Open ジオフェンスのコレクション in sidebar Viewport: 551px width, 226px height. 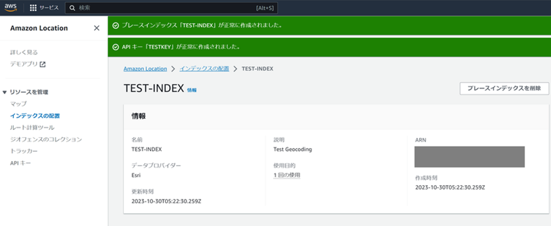(x=46, y=139)
